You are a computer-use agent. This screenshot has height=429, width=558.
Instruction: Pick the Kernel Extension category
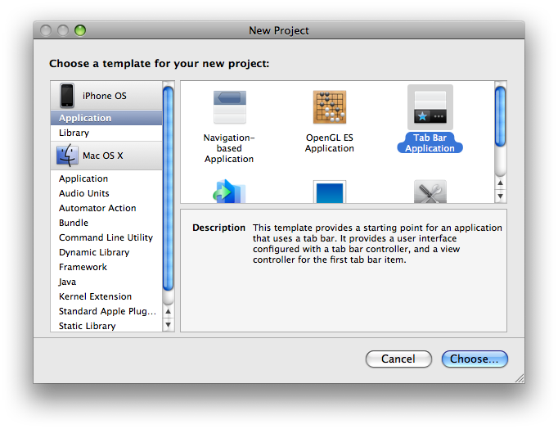pyautogui.click(x=95, y=296)
